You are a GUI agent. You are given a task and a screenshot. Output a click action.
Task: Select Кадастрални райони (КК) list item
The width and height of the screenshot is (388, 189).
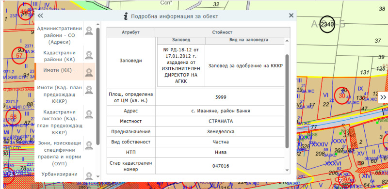59,56
